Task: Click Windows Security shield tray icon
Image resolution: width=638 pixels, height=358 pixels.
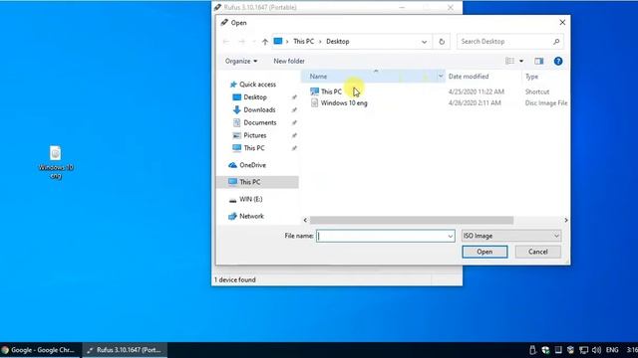Action: coord(545,350)
